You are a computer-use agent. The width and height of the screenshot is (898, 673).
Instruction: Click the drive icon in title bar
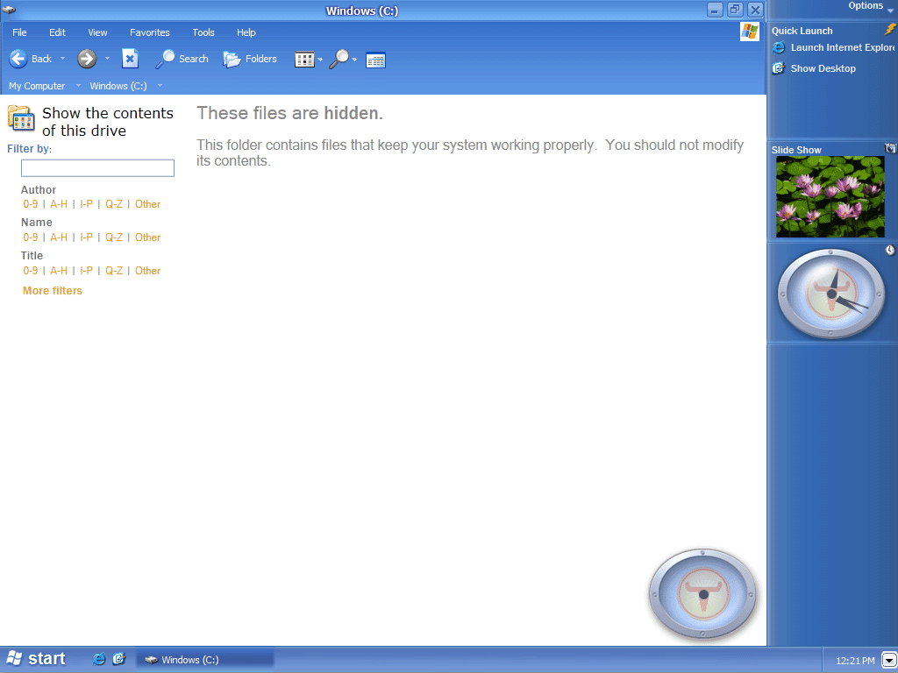(x=9, y=10)
